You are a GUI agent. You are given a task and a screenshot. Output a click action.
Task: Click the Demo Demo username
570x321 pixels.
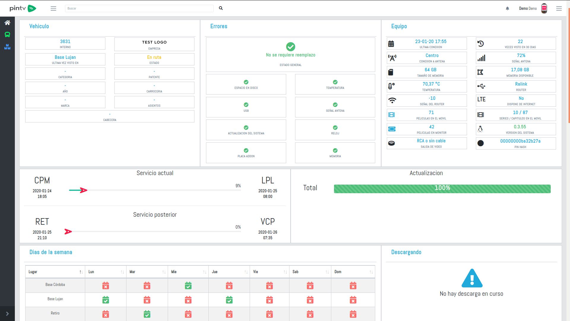pos(528,9)
